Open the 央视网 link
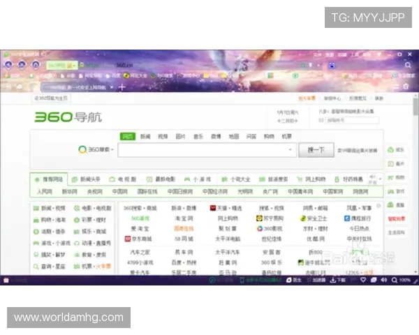419x335 pixels. tap(94, 191)
